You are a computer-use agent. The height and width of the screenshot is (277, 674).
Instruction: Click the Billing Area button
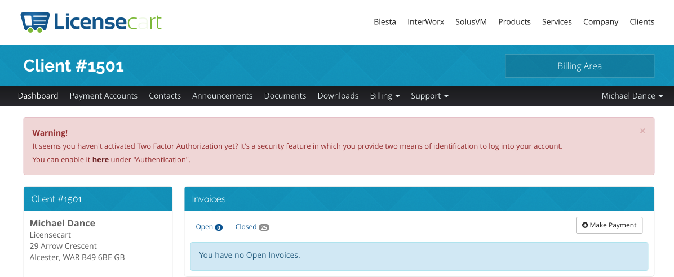point(579,66)
